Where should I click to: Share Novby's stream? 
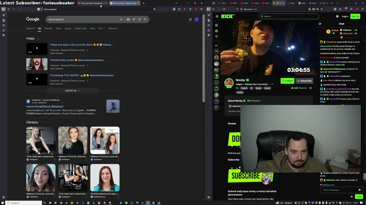[310, 88]
